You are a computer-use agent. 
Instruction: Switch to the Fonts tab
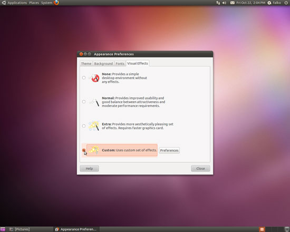(120, 63)
